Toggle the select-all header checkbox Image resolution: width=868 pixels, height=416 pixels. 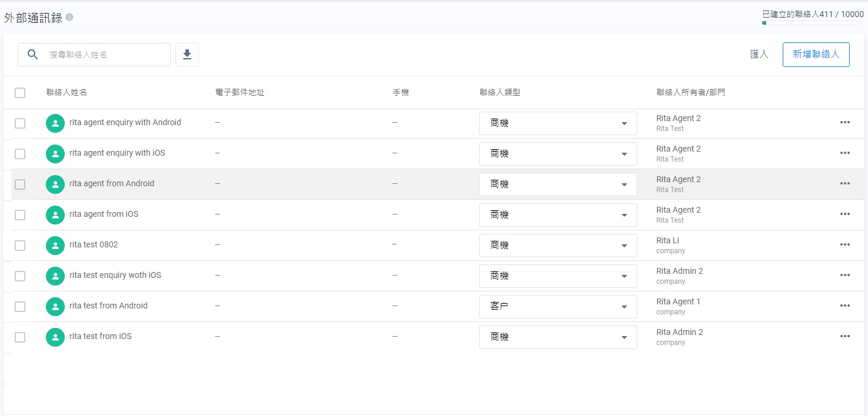coord(20,93)
